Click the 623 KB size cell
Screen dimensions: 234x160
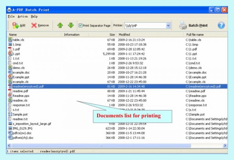coord(110,128)
